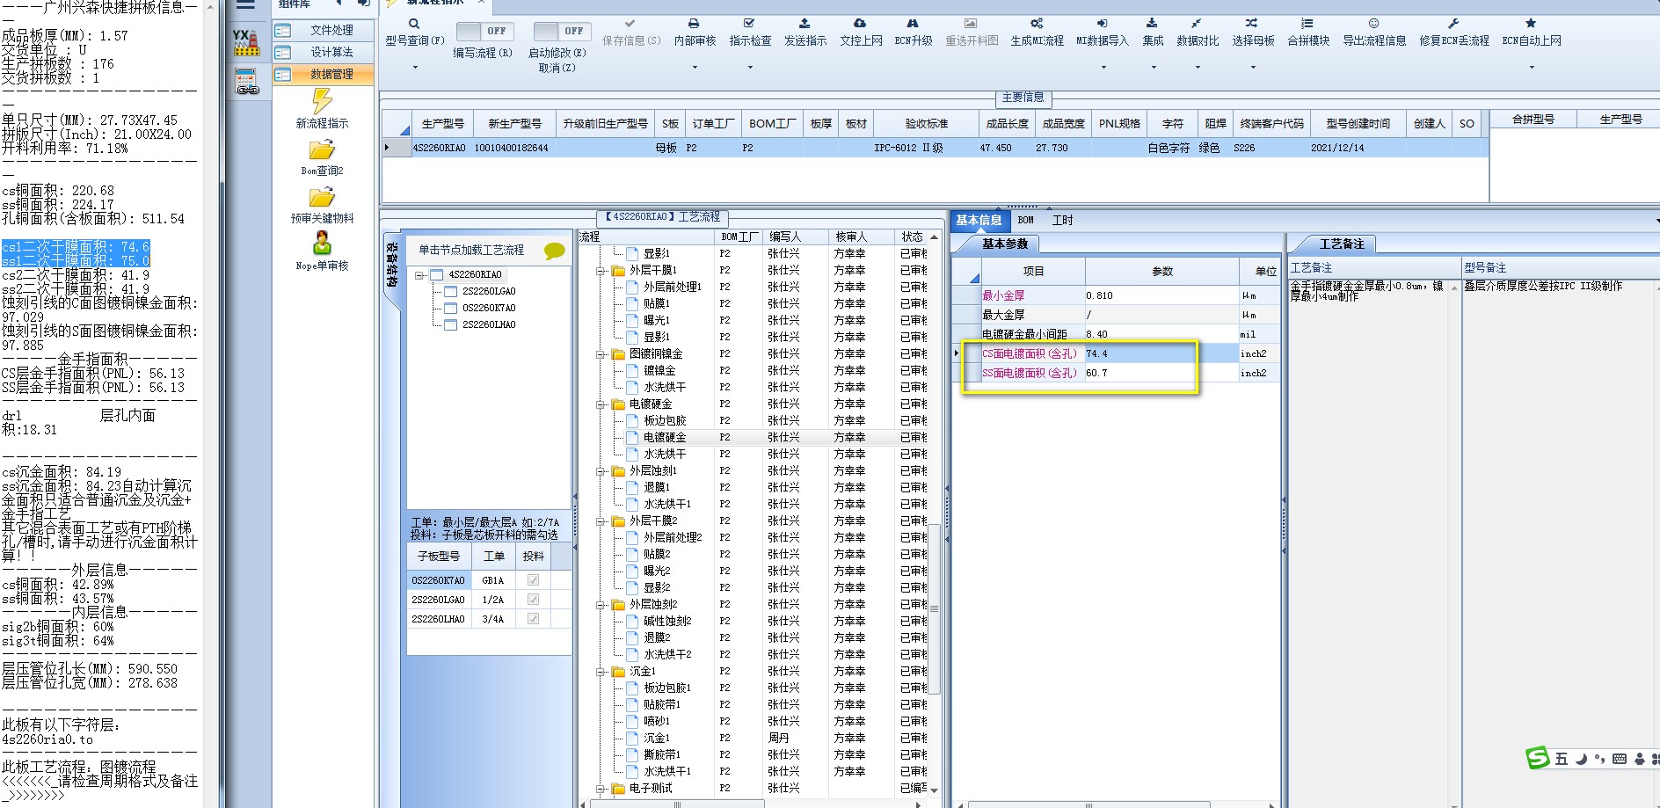
Task: Select 2S2260LGA0 tree node
Action: coord(489,291)
